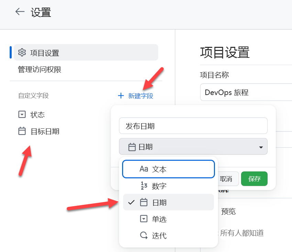Click the caret arrow on the type selector
The width and height of the screenshot is (292, 252).
click(x=261, y=146)
